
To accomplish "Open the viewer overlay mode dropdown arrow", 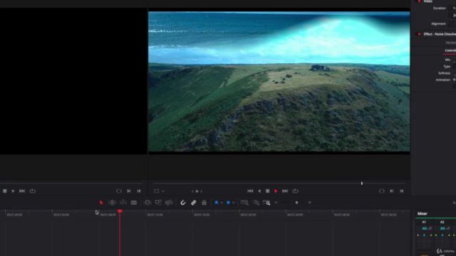I will coord(163,191).
